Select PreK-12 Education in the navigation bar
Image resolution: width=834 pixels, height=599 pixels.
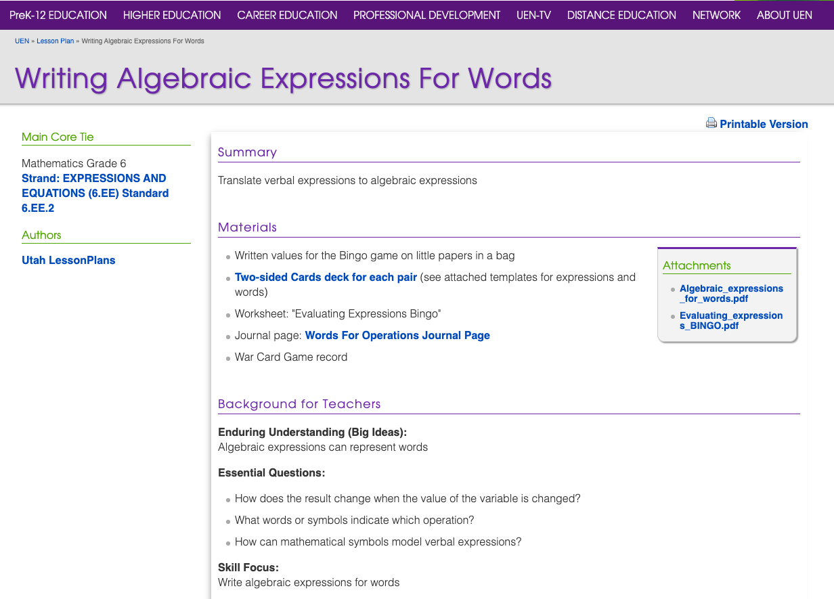tap(58, 15)
